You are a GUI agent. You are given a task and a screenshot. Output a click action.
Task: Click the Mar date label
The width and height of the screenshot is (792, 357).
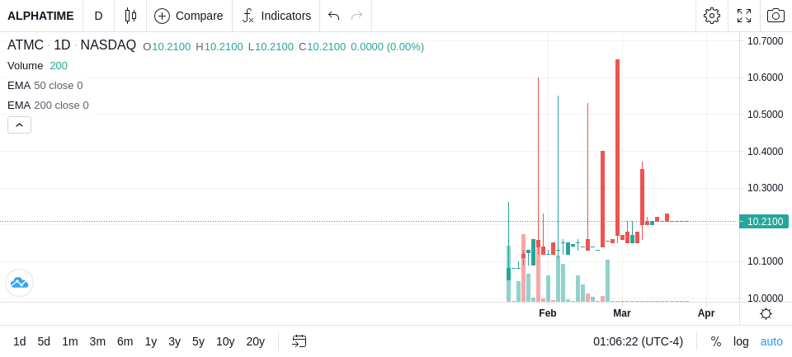tap(622, 313)
